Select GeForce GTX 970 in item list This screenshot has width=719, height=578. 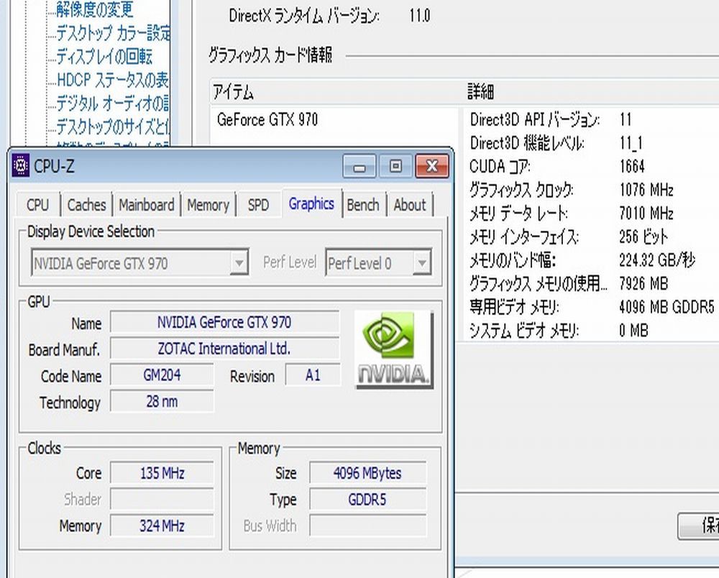pos(267,120)
